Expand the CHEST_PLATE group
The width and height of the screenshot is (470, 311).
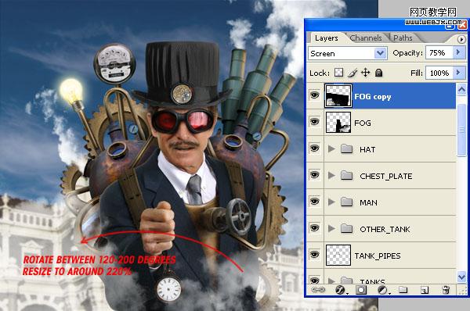(331, 175)
